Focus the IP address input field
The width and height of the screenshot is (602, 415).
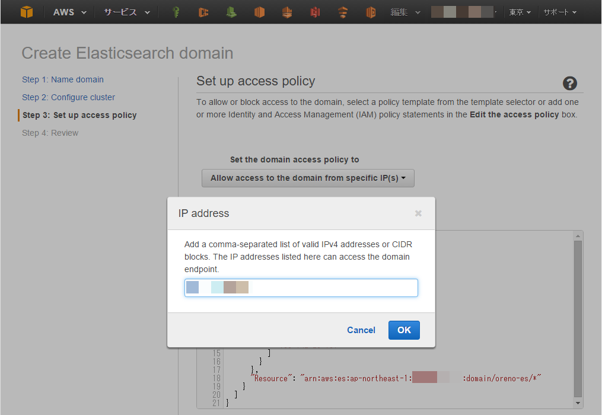[301, 288]
